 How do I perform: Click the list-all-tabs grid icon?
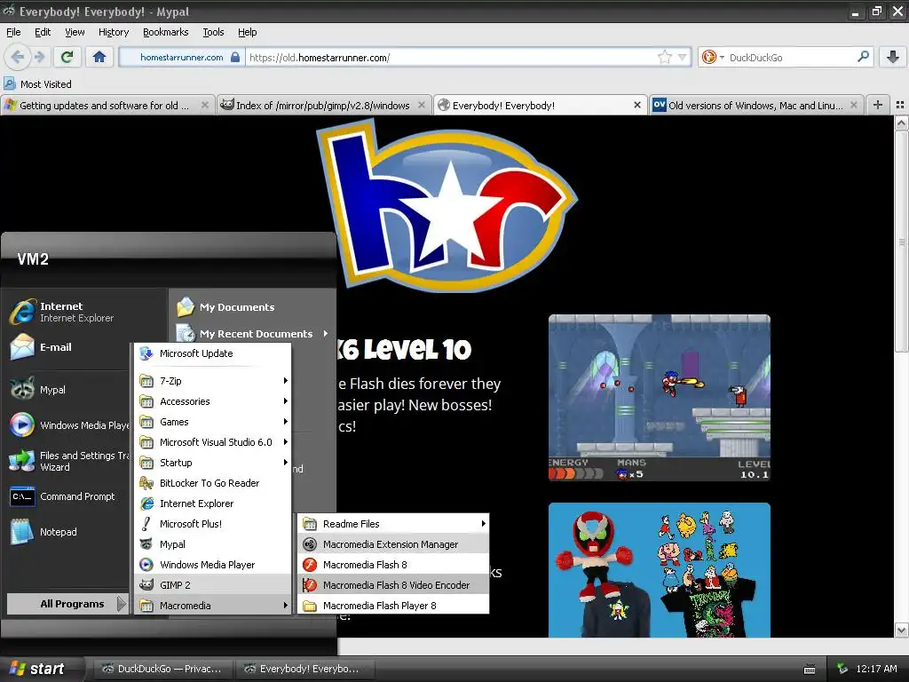900,105
